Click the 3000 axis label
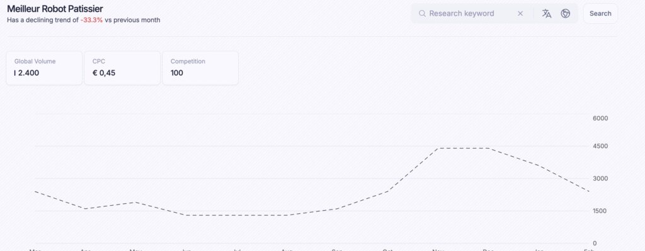 (x=600, y=178)
